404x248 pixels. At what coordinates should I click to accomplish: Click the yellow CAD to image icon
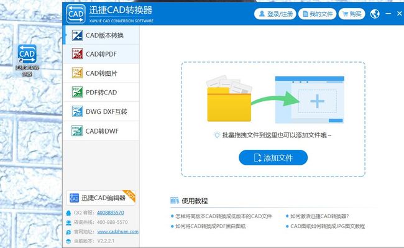click(77, 73)
